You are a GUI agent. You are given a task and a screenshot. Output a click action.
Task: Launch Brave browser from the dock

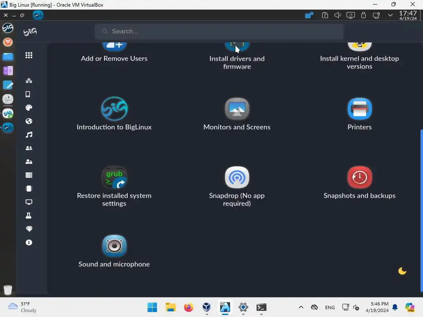tap(8, 42)
